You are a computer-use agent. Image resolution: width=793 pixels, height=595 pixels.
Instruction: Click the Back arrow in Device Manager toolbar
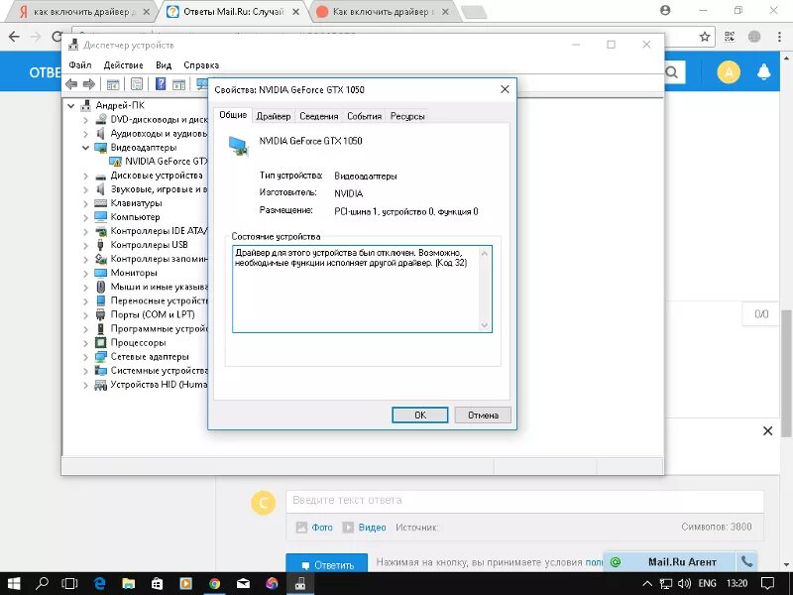coord(71,84)
